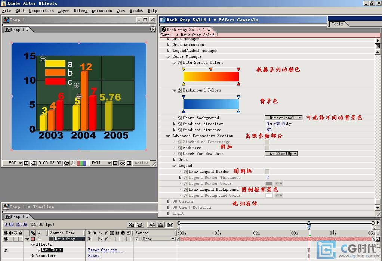Expand the Legend/Label manager section
Viewport: 382px width, 261px height.
click(168, 51)
